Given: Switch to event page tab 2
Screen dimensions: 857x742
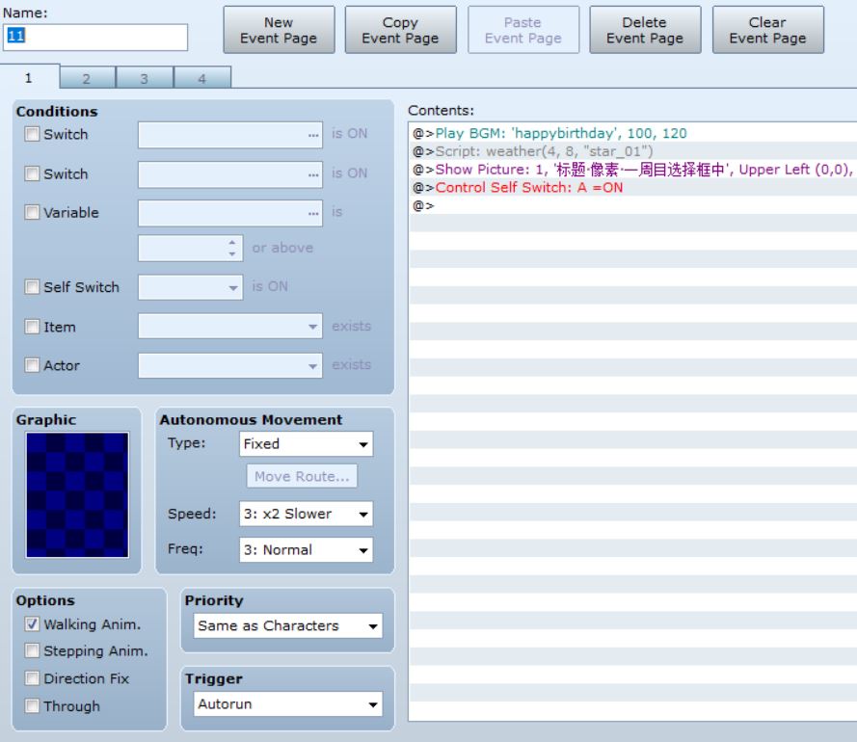Looking at the screenshot, I should pos(87,78).
